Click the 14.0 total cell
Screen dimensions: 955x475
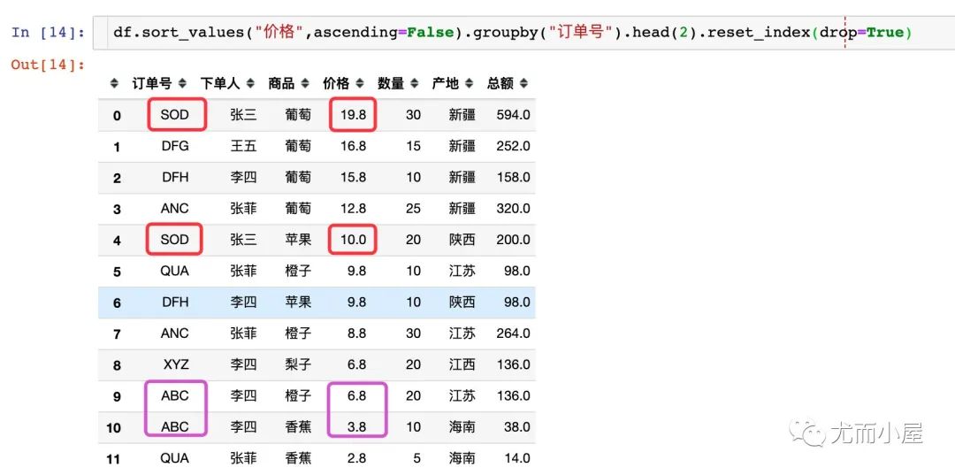click(x=517, y=458)
